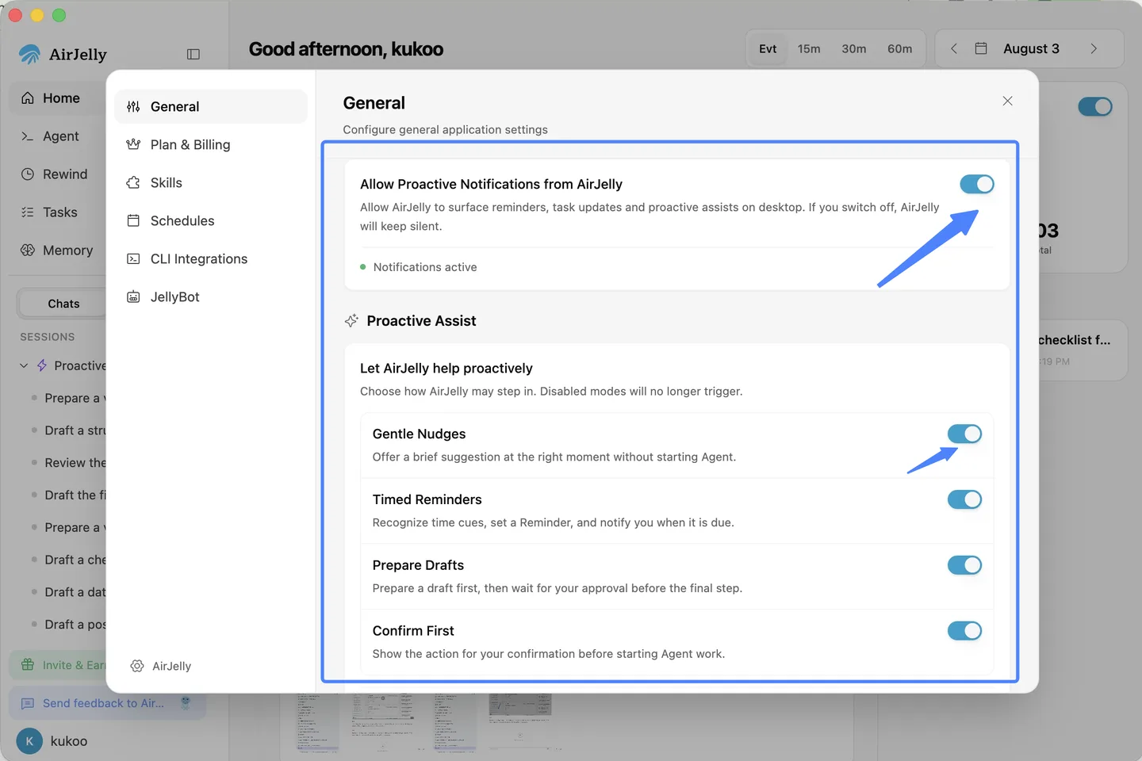Toggle Timed Reminders off

(964, 499)
